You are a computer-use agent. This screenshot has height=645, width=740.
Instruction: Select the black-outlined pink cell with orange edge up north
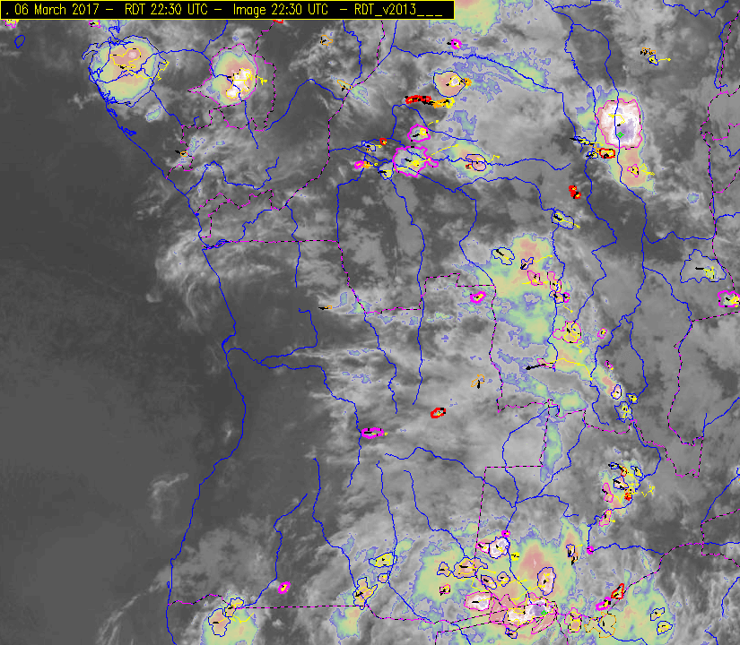[x=448, y=83]
